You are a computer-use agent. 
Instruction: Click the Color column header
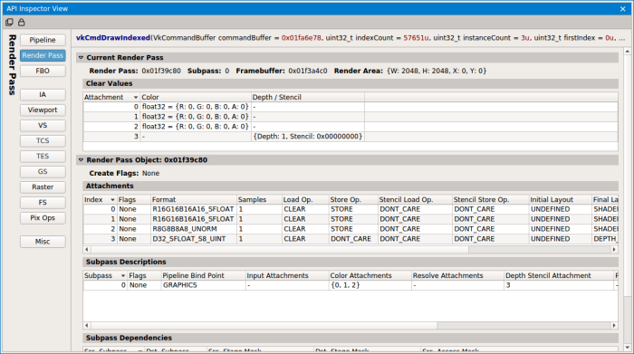tap(196, 97)
